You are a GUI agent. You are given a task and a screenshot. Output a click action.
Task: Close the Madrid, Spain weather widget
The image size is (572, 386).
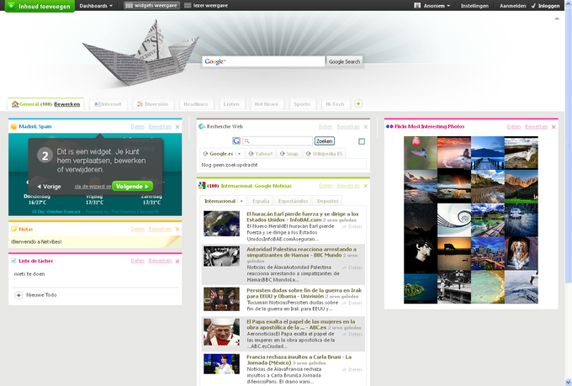pyautogui.click(x=177, y=127)
